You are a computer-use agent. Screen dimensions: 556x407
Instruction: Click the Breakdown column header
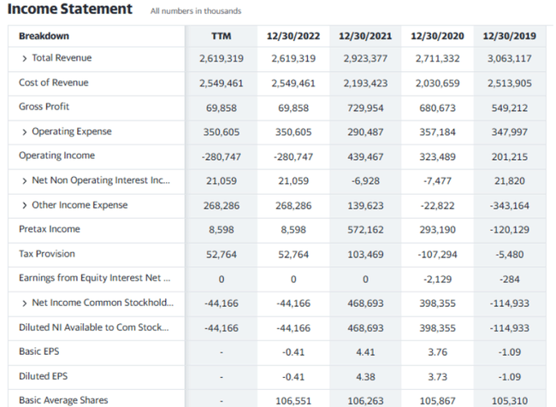click(x=44, y=36)
